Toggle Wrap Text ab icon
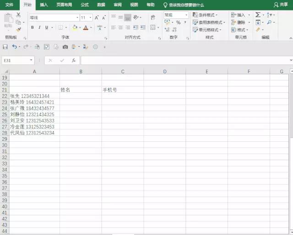 pyautogui.click(x=153, y=17)
